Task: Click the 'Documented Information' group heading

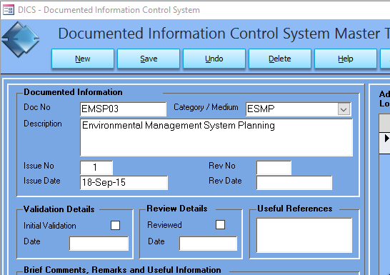Action: 73,92
